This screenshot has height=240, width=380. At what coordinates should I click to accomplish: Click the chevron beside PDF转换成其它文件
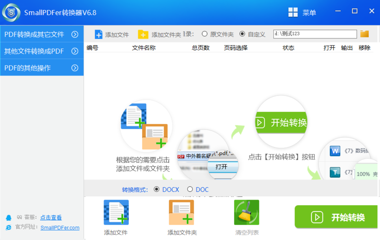75,34
